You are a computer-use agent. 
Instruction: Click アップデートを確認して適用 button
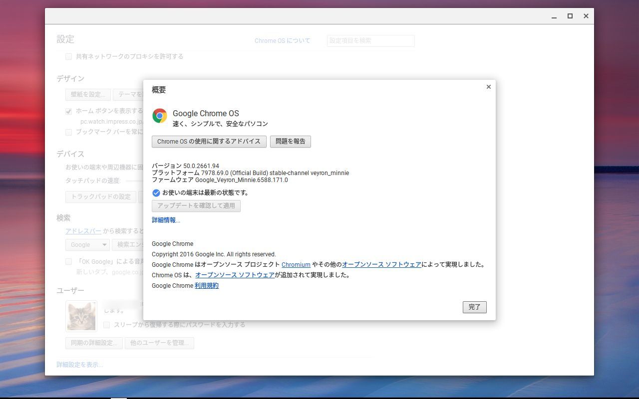click(x=196, y=206)
